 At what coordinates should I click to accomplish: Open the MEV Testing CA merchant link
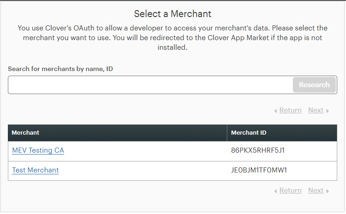(x=38, y=150)
